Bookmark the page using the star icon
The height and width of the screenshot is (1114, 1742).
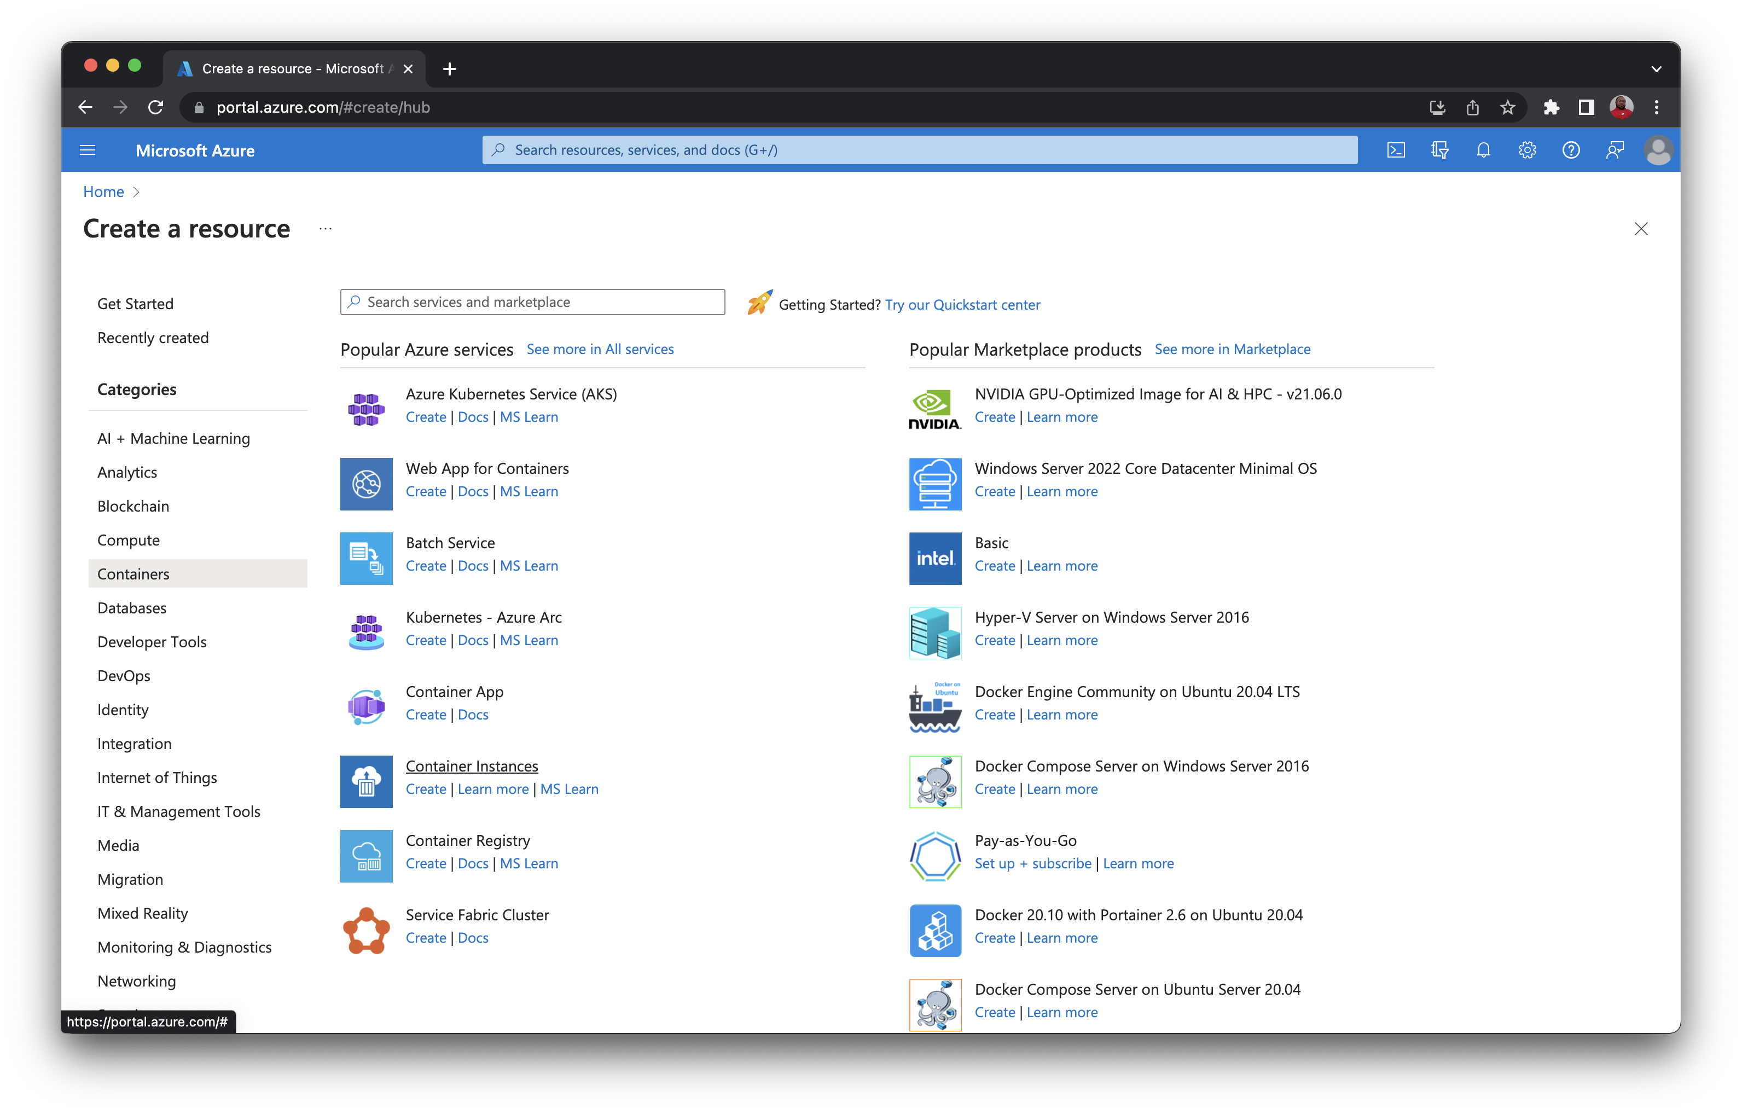click(x=1508, y=107)
